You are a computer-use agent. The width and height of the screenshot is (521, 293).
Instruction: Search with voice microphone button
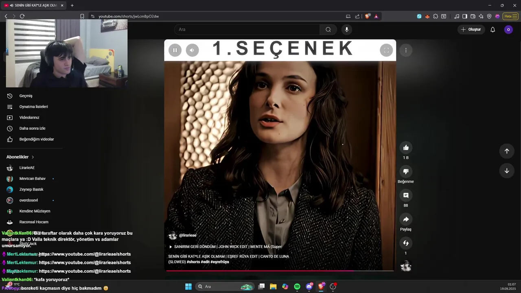[x=347, y=29]
